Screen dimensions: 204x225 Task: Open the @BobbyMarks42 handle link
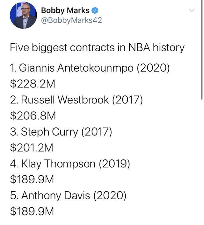(71, 20)
